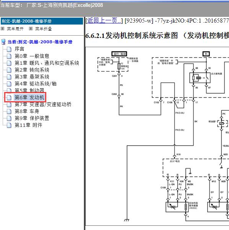
Task: Select 第6章 发动机 chapter
Action: (x=29, y=97)
